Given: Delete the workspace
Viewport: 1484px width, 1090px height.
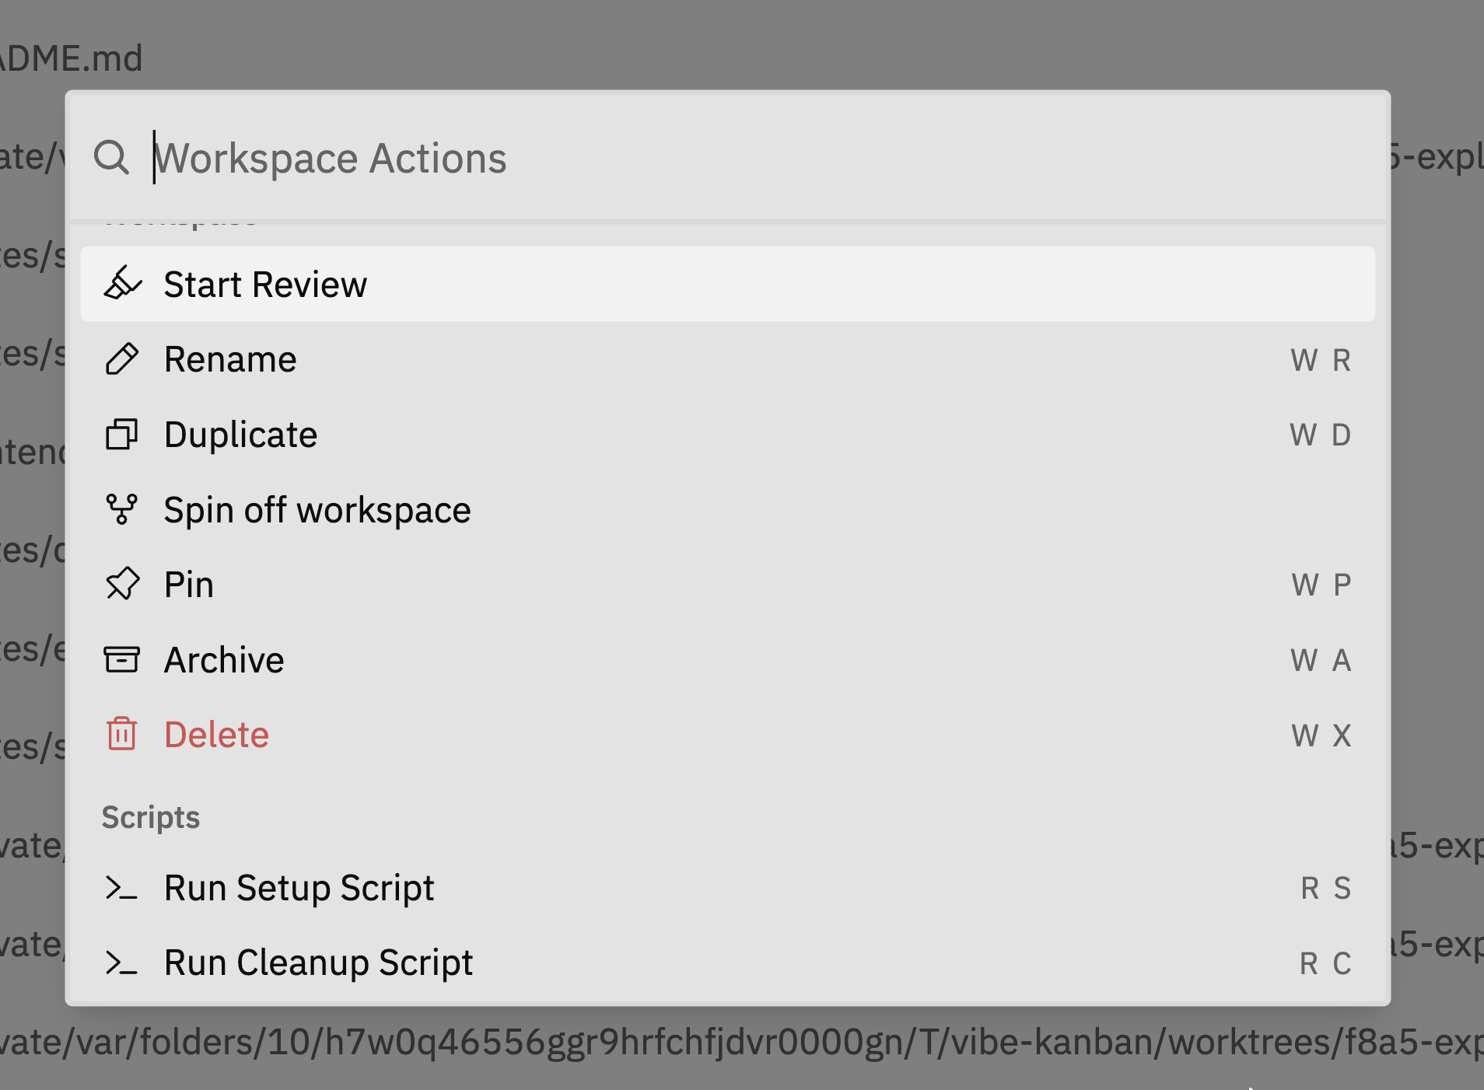Looking at the screenshot, I should 216,733.
